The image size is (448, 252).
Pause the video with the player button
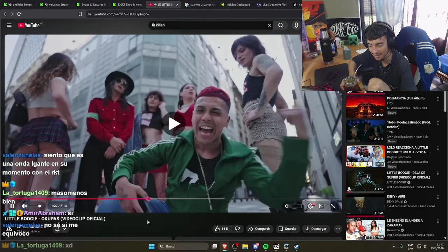pyautogui.click(x=12, y=206)
